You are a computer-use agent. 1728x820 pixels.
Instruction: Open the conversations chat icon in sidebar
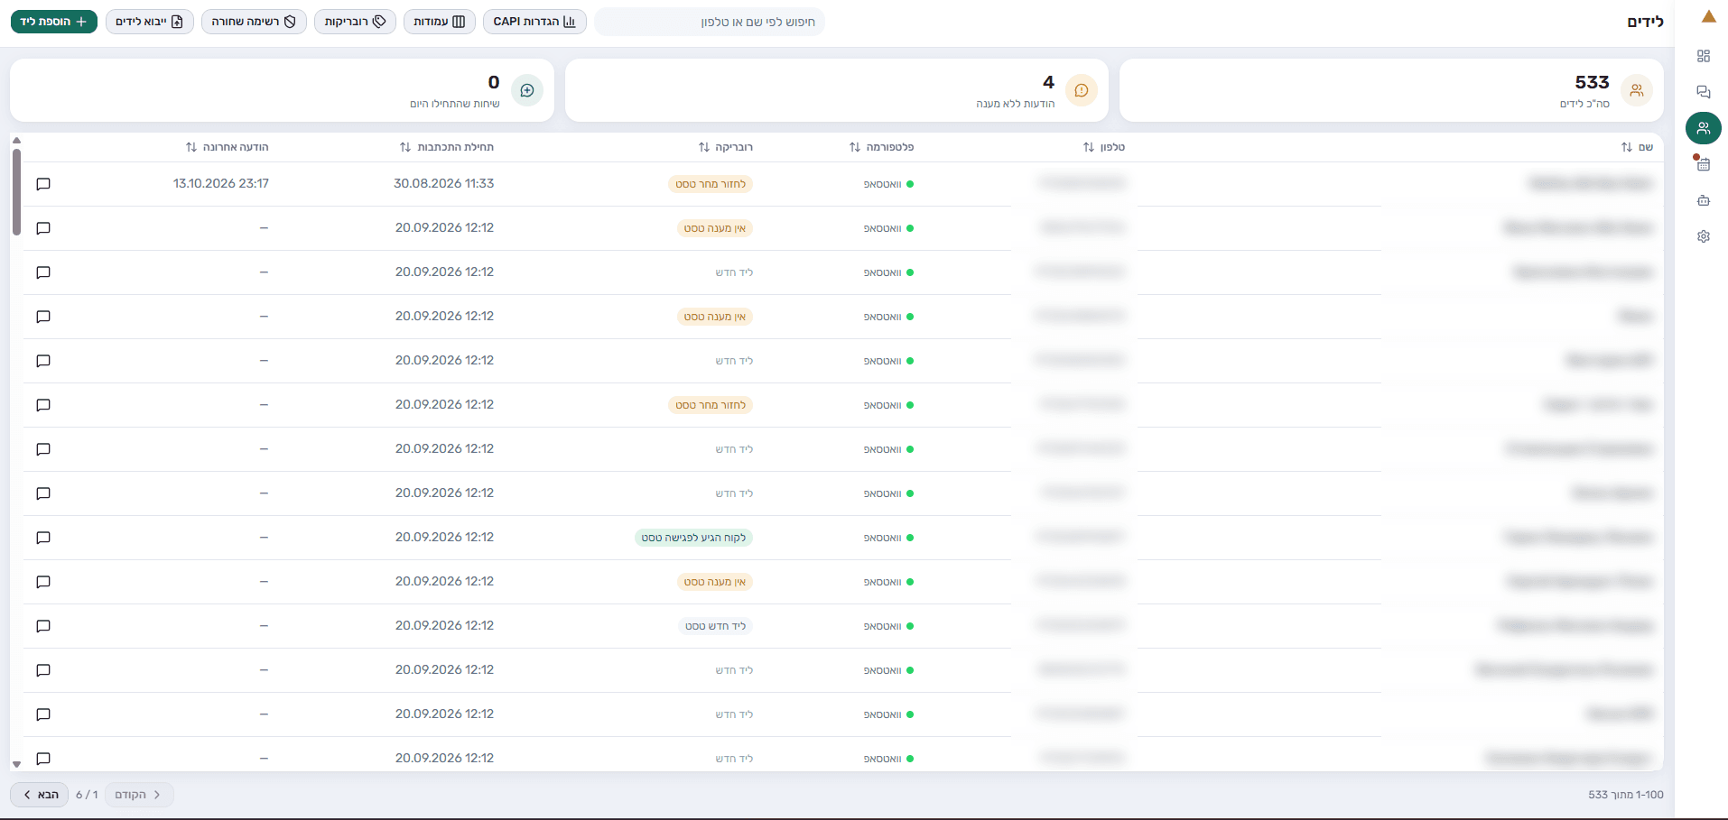[1703, 92]
